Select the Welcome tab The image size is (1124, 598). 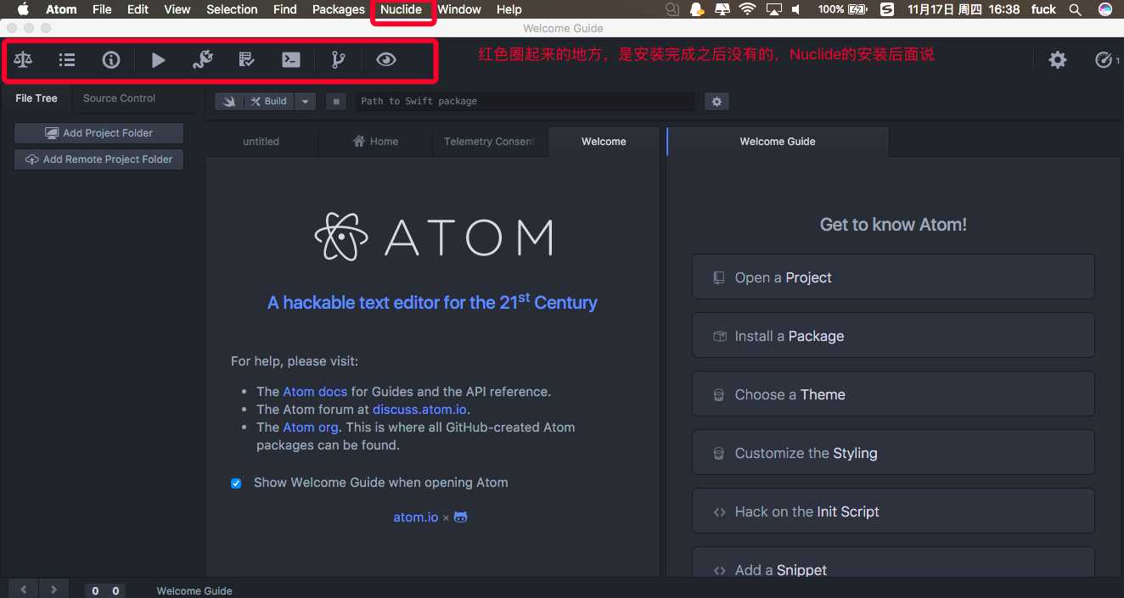tap(604, 142)
